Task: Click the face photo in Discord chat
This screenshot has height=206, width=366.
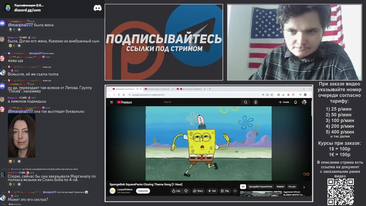Action: [21, 136]
